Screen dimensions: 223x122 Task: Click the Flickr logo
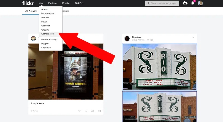tap(28, 3)
